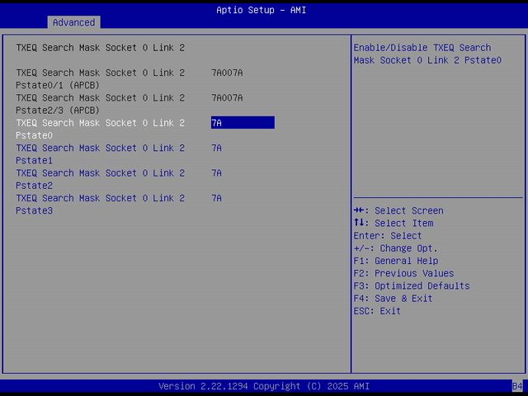528x396 pixels.
Task: Click the 'F2: Previous Values' hint
Action: [x=403, y=273]
